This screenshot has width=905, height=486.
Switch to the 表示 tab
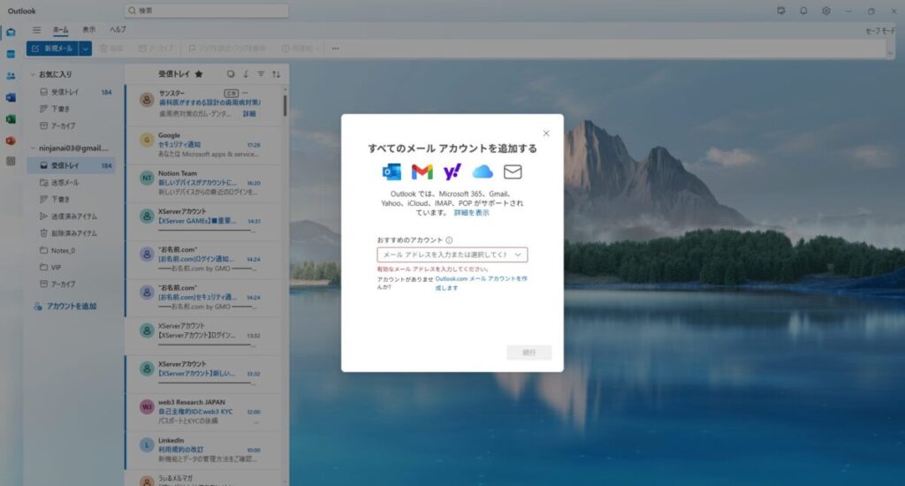(89, 29)
